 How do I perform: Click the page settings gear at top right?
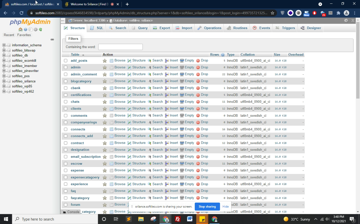[346, 21]
